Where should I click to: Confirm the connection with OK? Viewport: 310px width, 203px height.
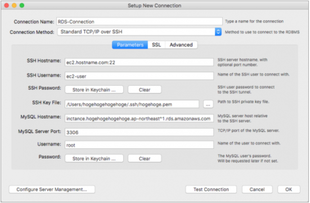(x=289, y=189)
